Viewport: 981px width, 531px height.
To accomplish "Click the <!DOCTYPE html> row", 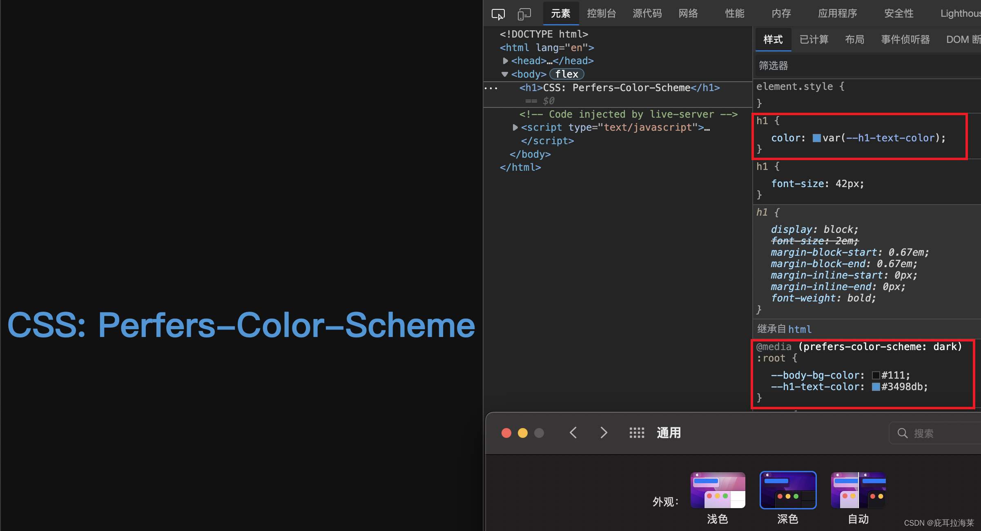I will pyautogui.click(x=544, y=34).
